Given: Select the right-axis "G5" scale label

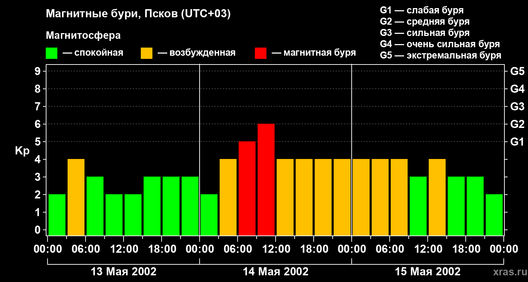Looking at the screenshot, I should [x=517, y=71].
